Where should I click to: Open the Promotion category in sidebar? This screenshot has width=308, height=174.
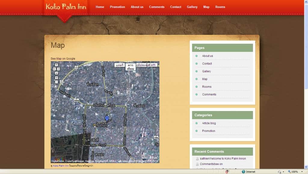click(209, 131)
